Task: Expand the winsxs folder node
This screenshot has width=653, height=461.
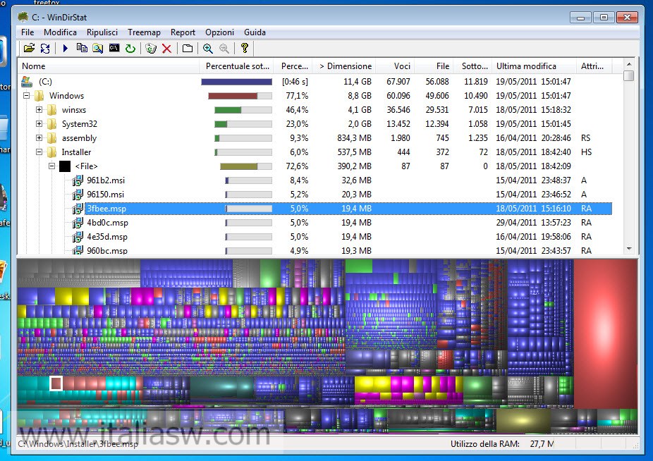Action: (39, 110)
